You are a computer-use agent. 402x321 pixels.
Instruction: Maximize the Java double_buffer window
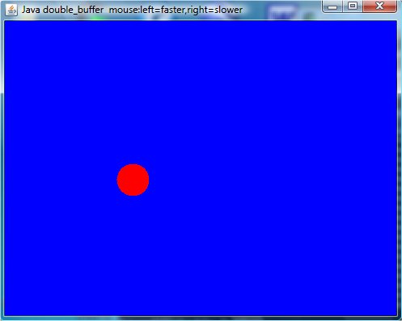(353, 6)
